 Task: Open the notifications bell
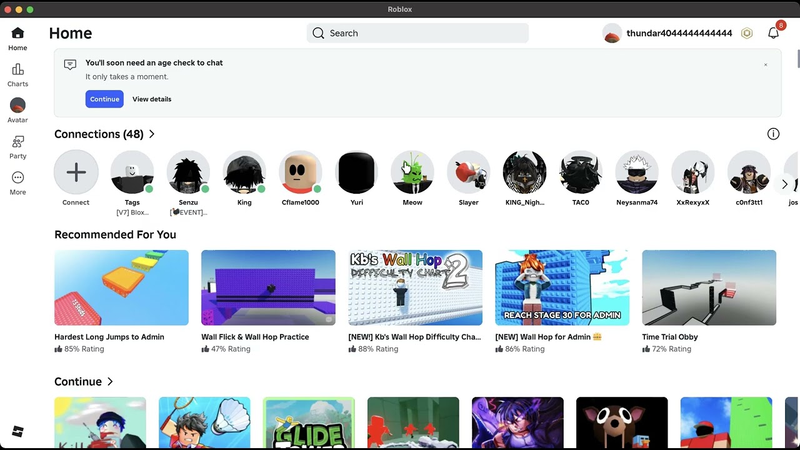pos(773,33)
